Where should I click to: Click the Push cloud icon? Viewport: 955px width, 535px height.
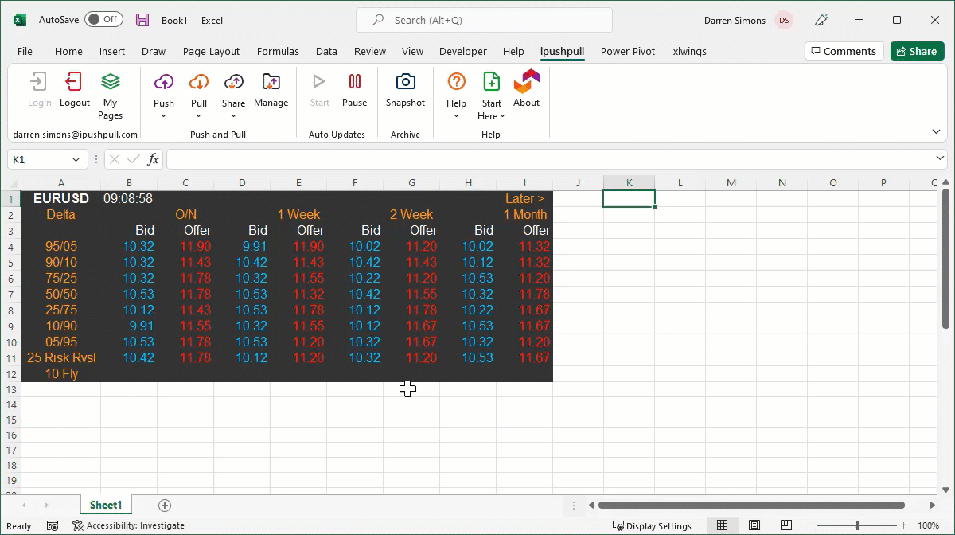point(164,81)
